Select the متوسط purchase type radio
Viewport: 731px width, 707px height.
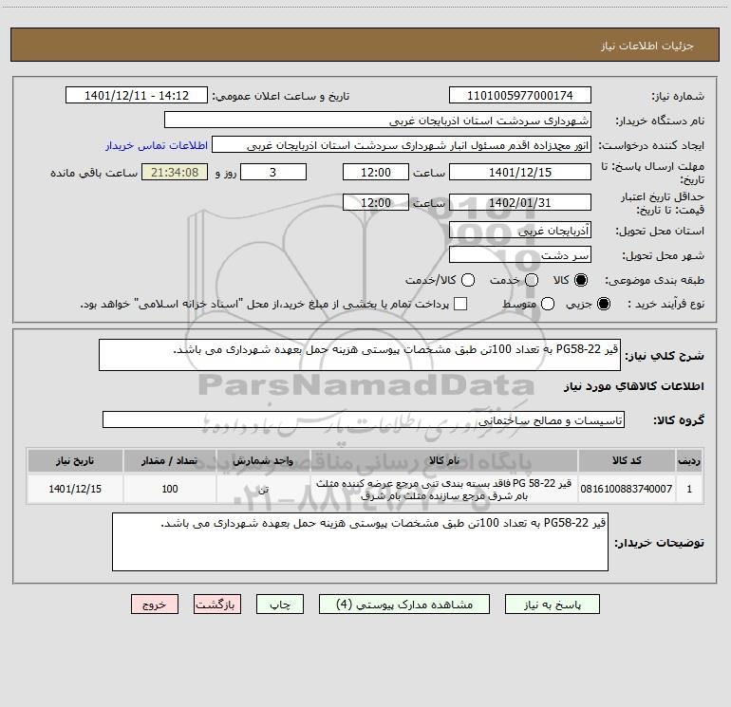(x=548, y=304)
